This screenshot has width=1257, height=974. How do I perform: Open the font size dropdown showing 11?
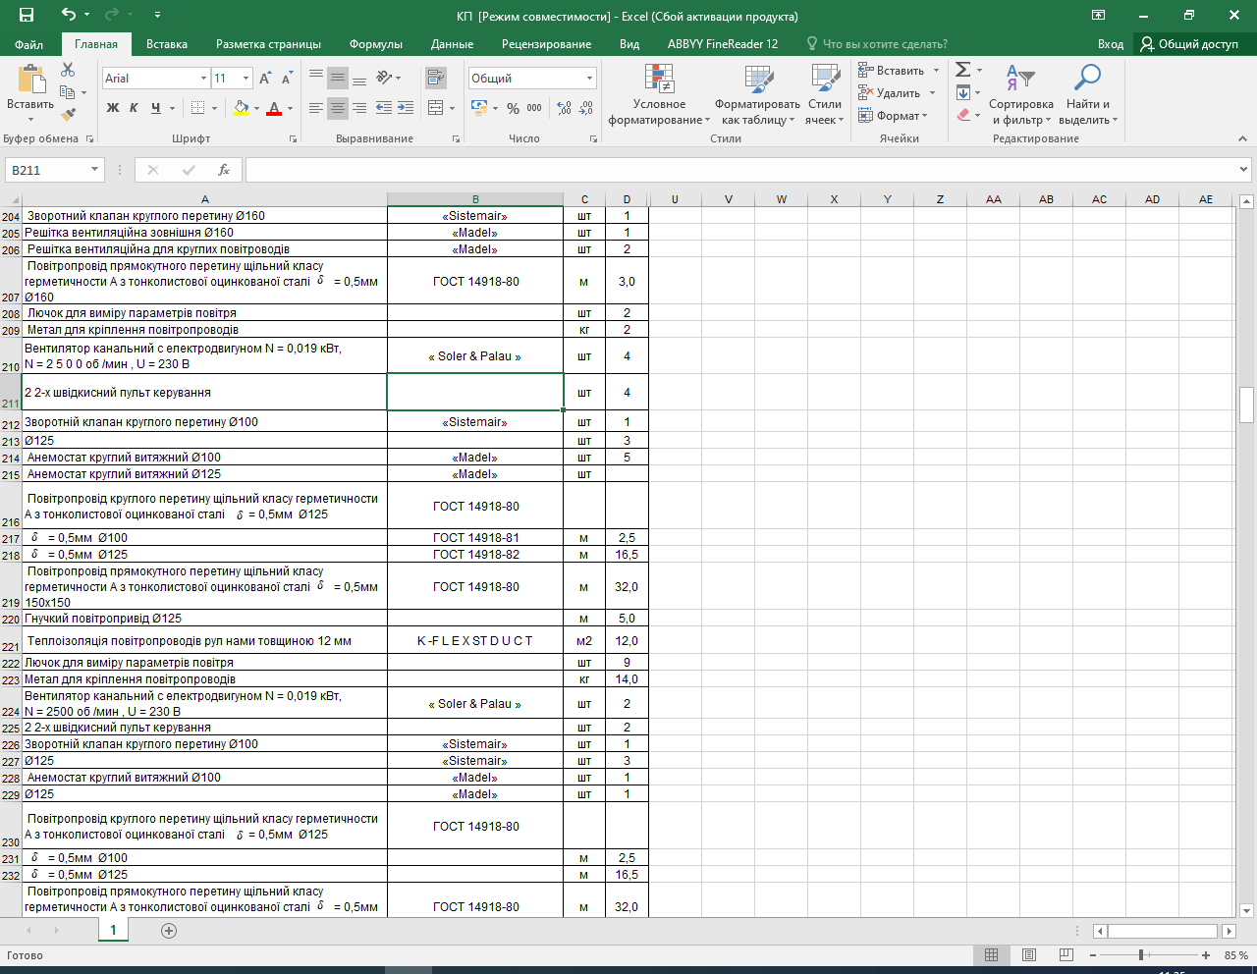pyautogui.click(x=246, y=79)
